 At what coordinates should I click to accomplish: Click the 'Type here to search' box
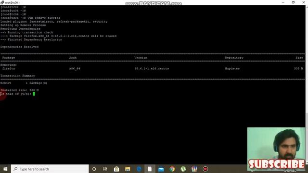[x=50, y=169]
